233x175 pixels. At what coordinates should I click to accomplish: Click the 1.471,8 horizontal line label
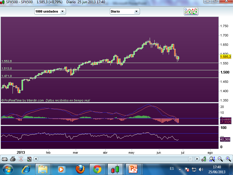click(6, 76)
